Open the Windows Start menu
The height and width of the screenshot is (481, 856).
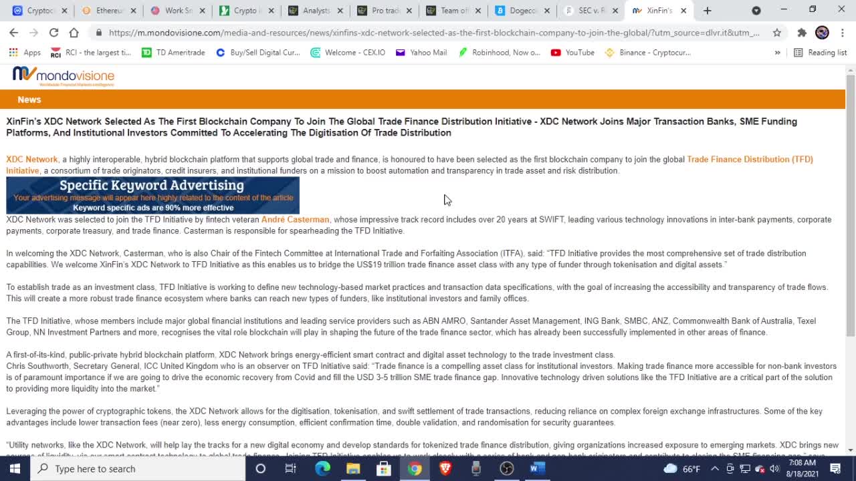click(x=15, y=468)
